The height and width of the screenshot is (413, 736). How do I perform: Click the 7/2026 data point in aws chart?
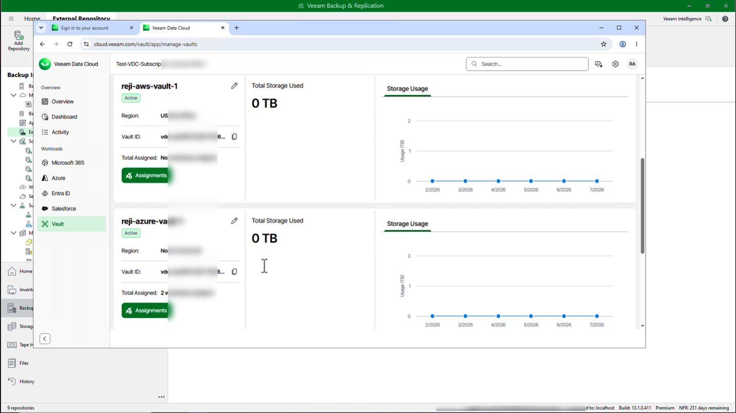coord(597,181)
